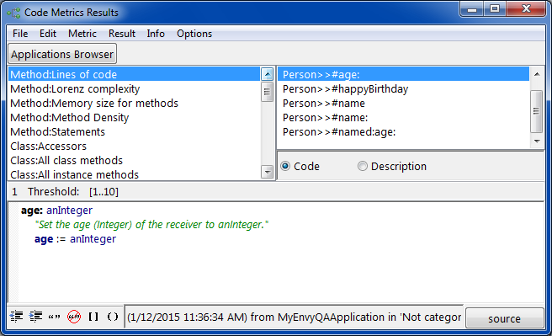This screenshot has width=552, height=336.
Task: Open the Edit menu
Action: pyautogui.click(x=47, y=34)
